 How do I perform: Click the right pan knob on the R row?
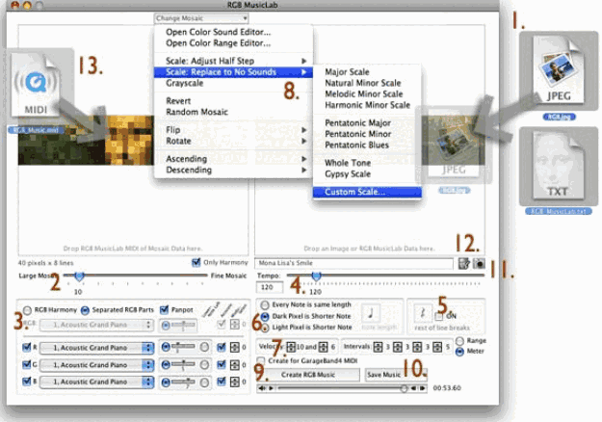coord(204,347)
